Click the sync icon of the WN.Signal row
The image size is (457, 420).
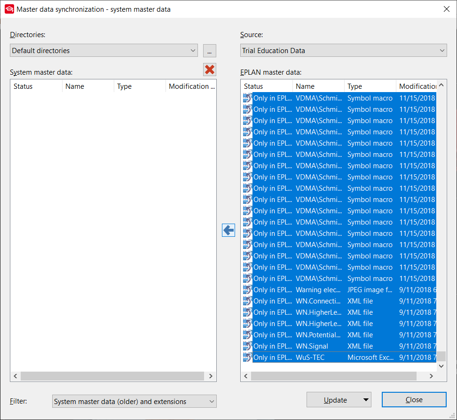247,346
